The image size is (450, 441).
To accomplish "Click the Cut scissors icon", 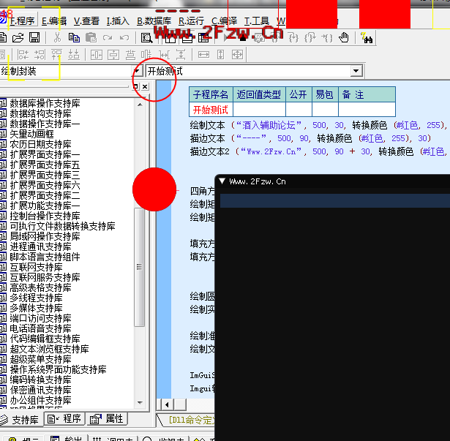I will (57, 38).
